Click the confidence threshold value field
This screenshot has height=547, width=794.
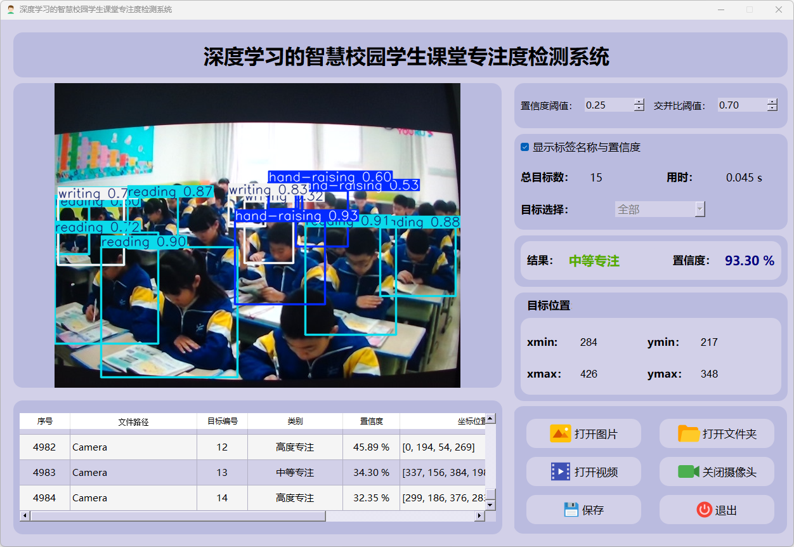tap(608, 105)
